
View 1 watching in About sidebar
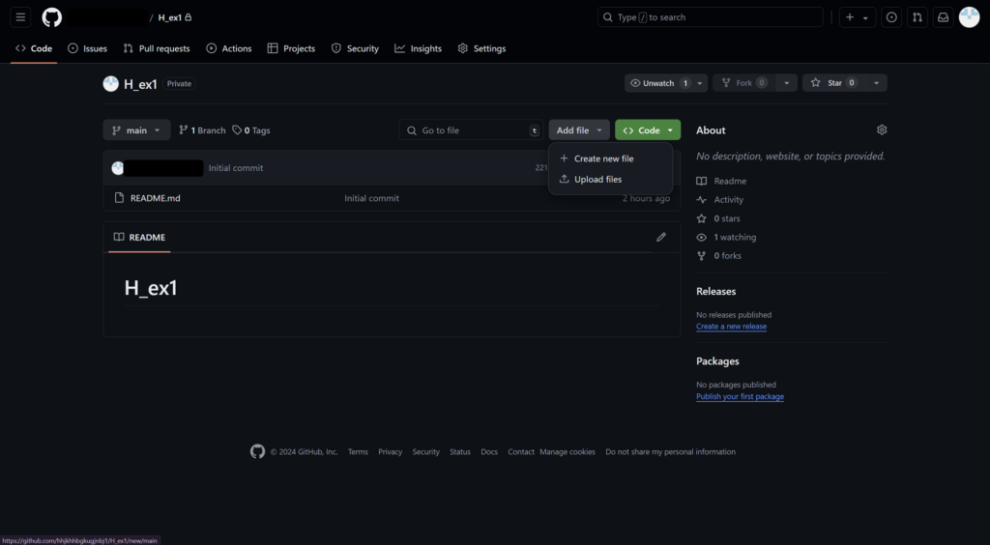[726, 237]
